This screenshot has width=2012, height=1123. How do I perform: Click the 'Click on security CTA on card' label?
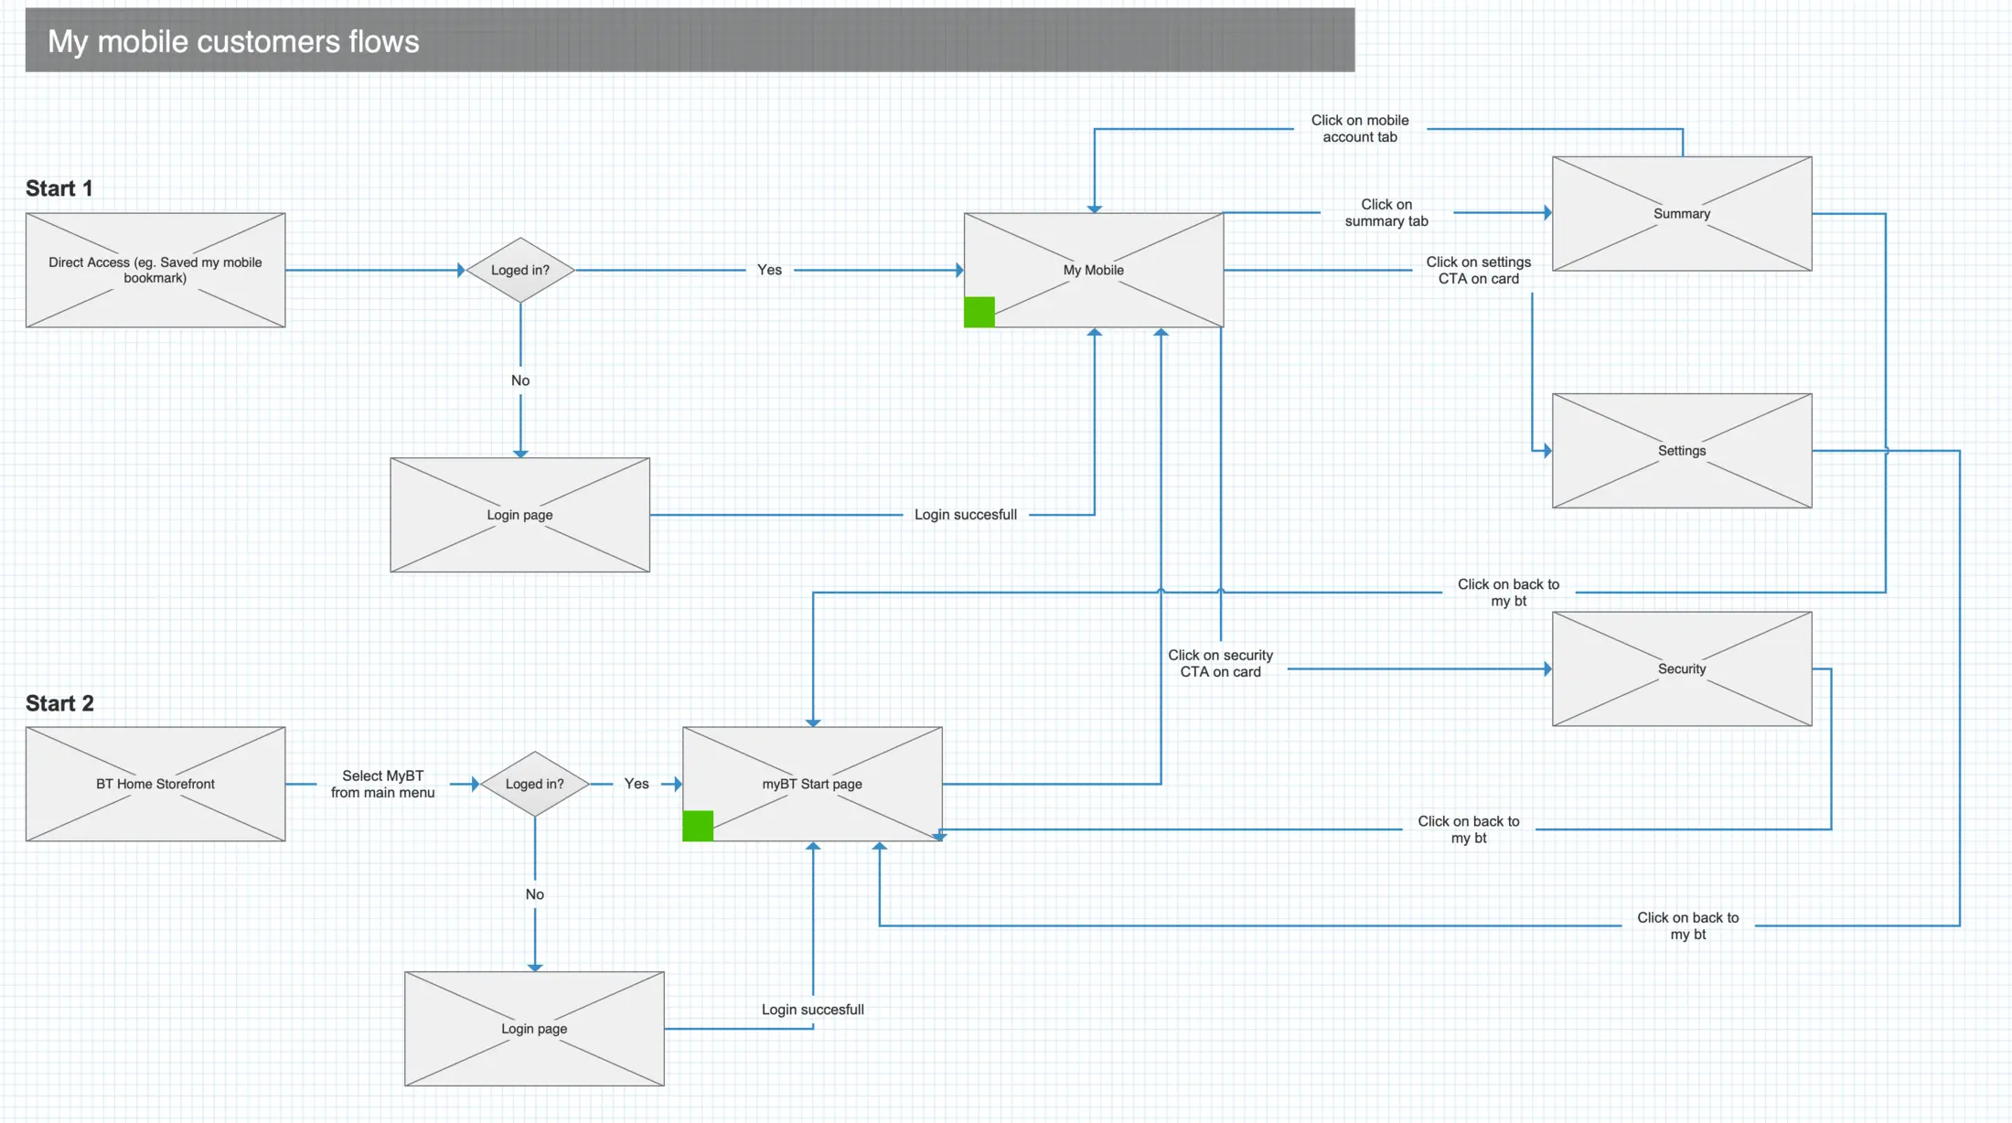(x=1221, y=664)
